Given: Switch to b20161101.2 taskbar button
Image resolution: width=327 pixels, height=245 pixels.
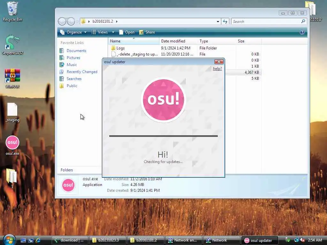Looking at the screenshot, I should tap(146, 240).
